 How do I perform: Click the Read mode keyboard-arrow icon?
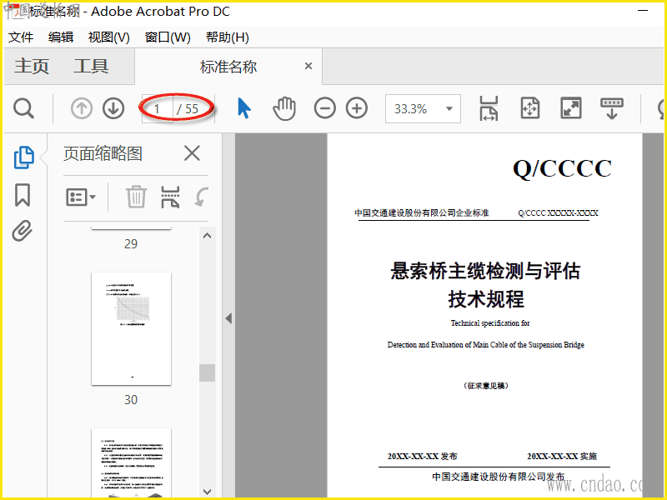point(612,108)
